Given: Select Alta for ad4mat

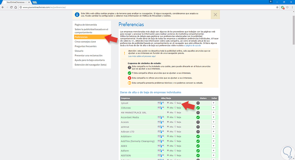Looking at the screenshot, I should tap(168, 126).
